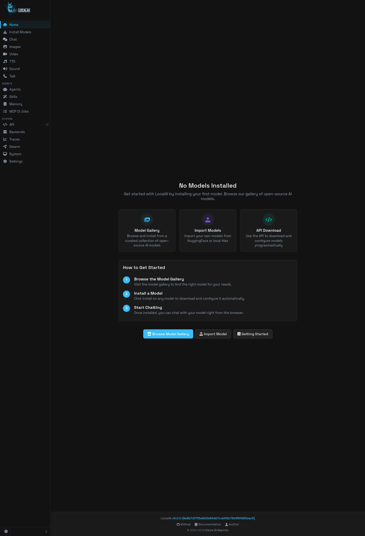Open the Agents page
The height and width of the screenshot is (536, 365).
pos(25,89)
